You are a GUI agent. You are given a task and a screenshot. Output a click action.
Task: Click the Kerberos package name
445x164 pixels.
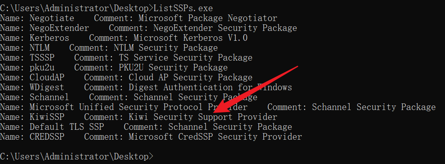49,38
